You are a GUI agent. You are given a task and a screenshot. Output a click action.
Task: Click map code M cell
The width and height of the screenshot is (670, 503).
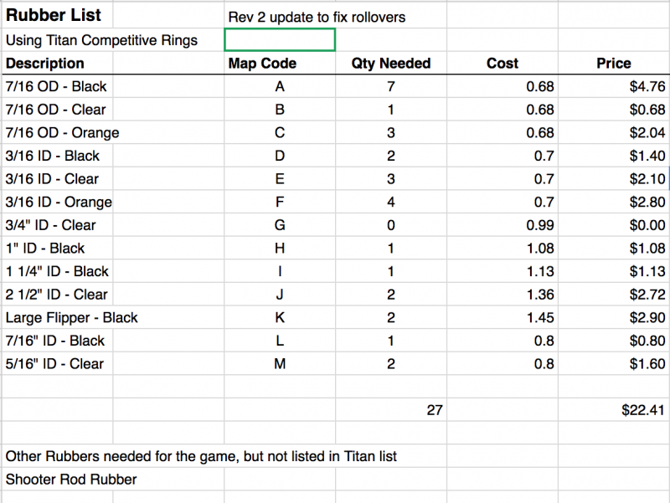(x=280, y=364)
